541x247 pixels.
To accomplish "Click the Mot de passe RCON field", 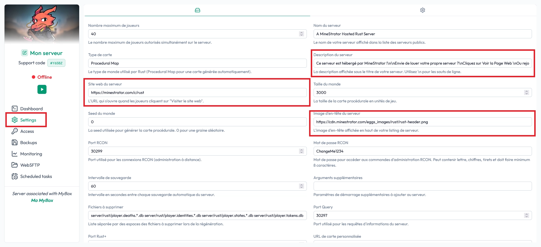I will pos(422,151).
